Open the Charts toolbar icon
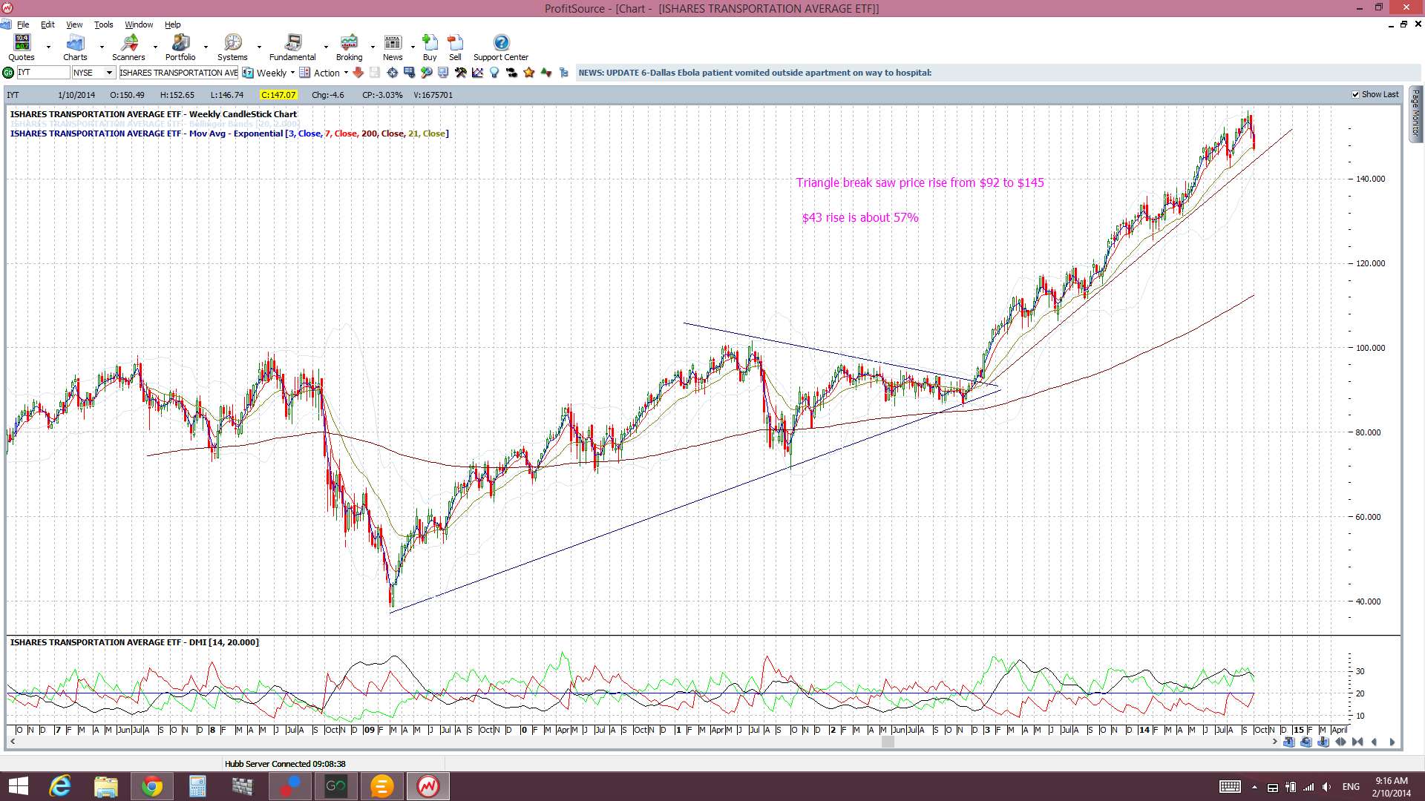1425x801 pixels. point(75,47)
